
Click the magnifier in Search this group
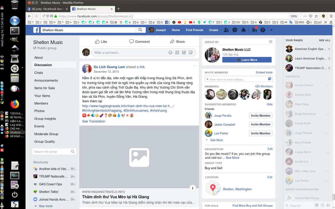pyautogui.click(x=73, y=152)
